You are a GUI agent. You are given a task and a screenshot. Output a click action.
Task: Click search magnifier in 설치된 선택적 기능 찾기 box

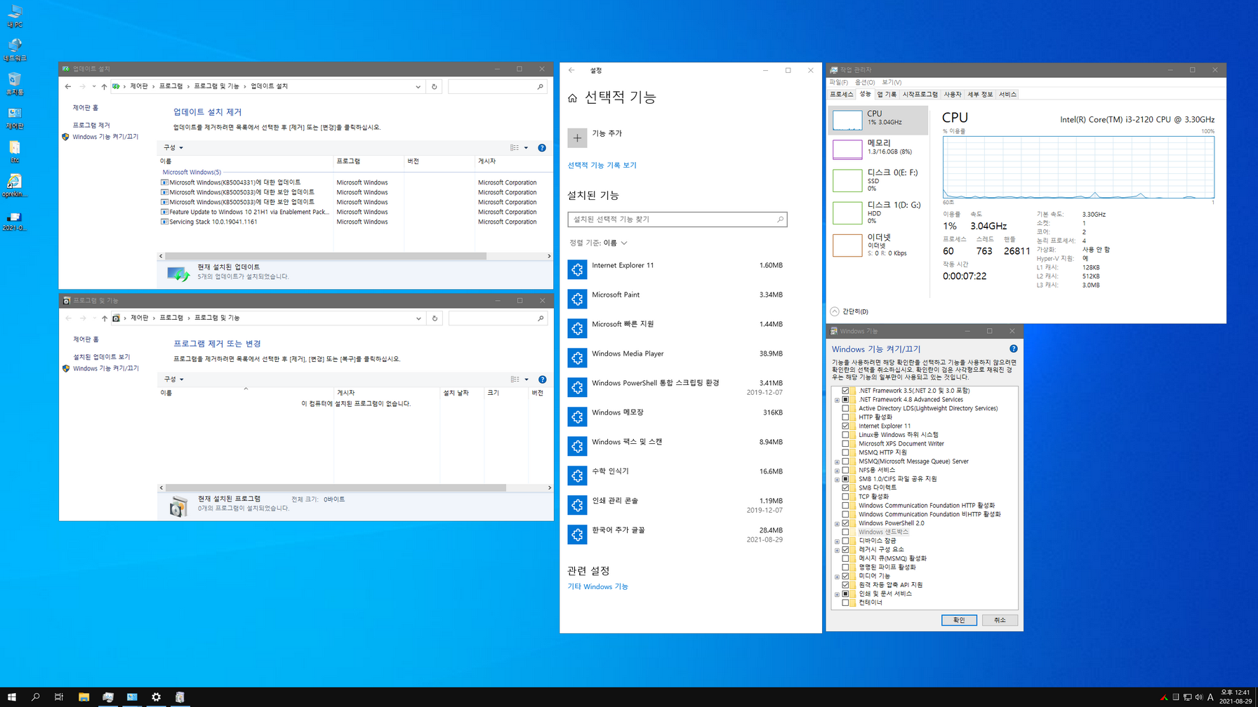click(x=779, y=220)
